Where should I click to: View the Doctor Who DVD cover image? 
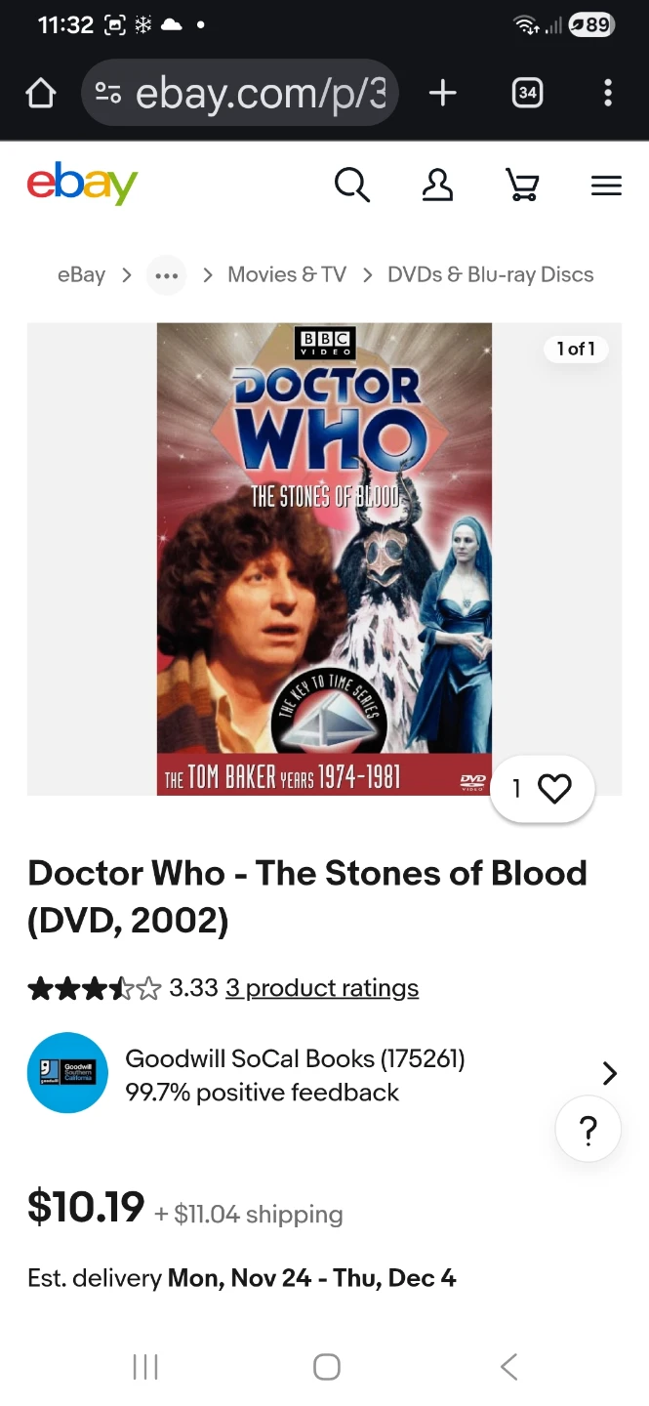pyautogui.click(x=324, y=557)
